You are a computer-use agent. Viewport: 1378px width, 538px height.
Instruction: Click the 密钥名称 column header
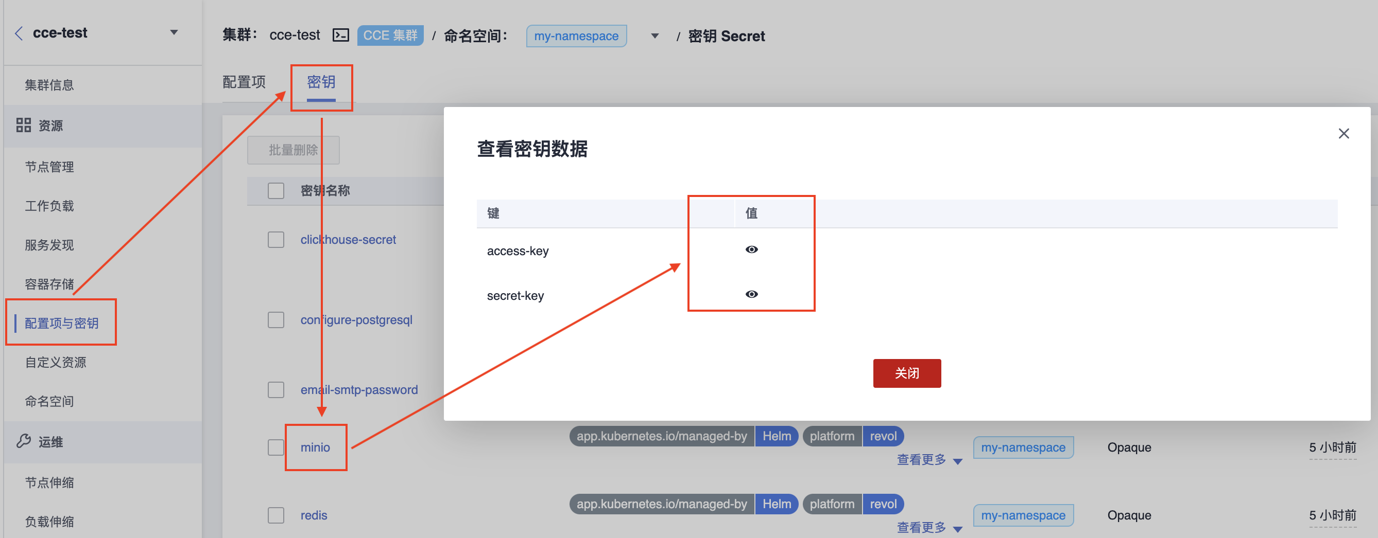coord(325,191)
